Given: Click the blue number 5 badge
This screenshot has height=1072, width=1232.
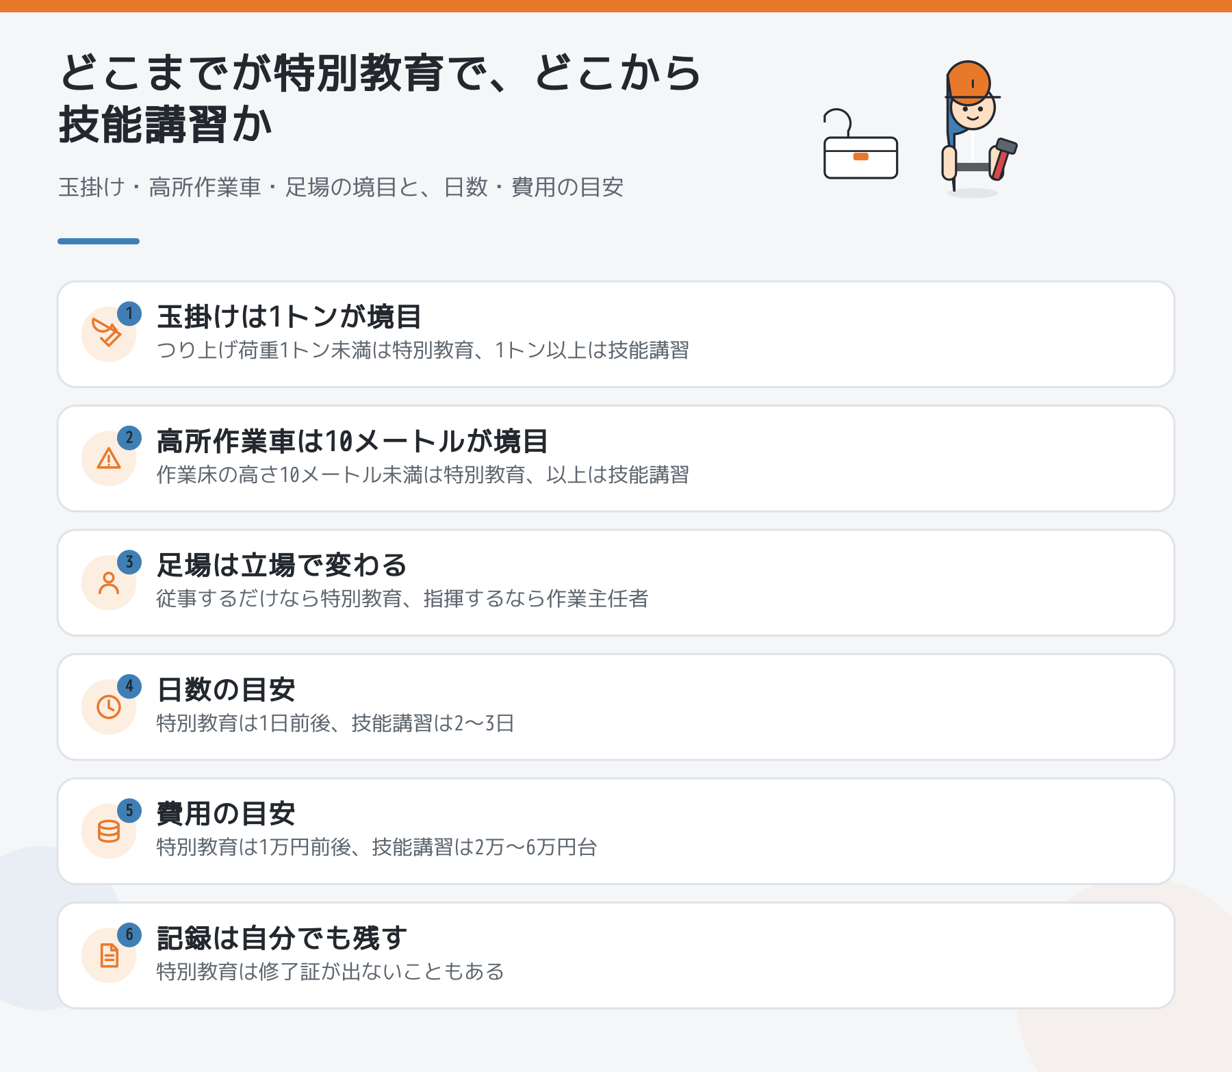Looking at the screenshot, I should (129, 811).
